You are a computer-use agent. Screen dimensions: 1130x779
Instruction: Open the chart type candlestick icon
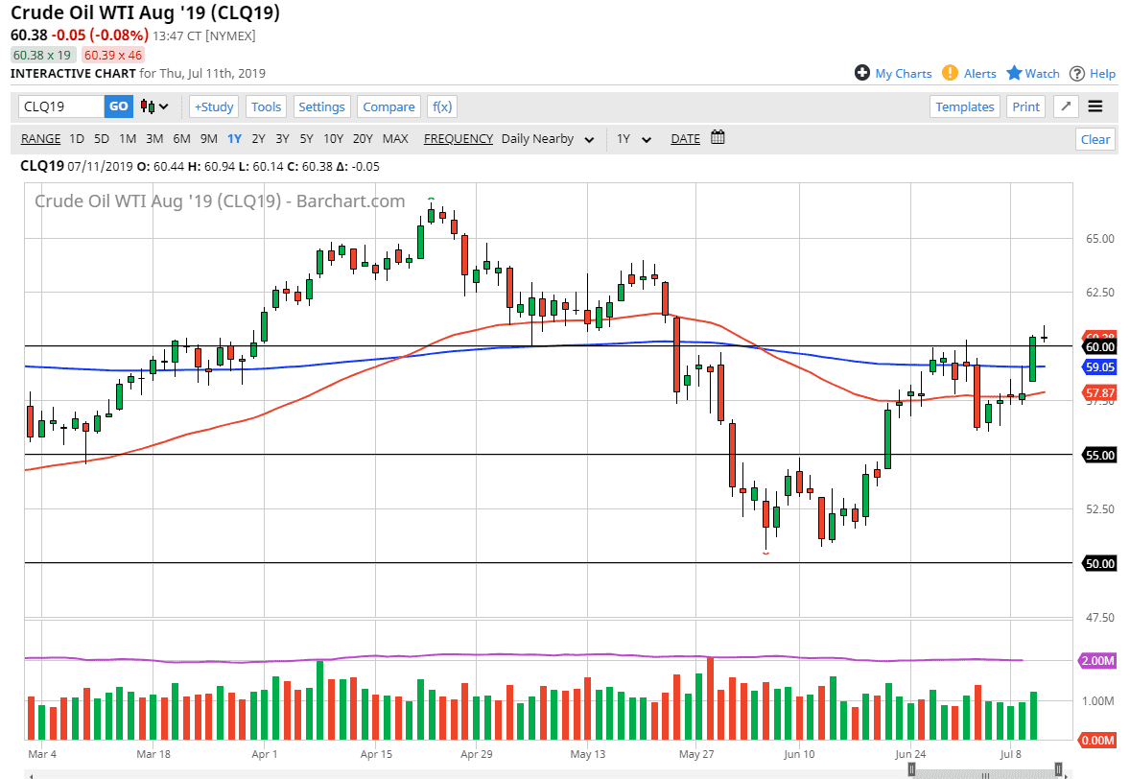pos(146,106)
